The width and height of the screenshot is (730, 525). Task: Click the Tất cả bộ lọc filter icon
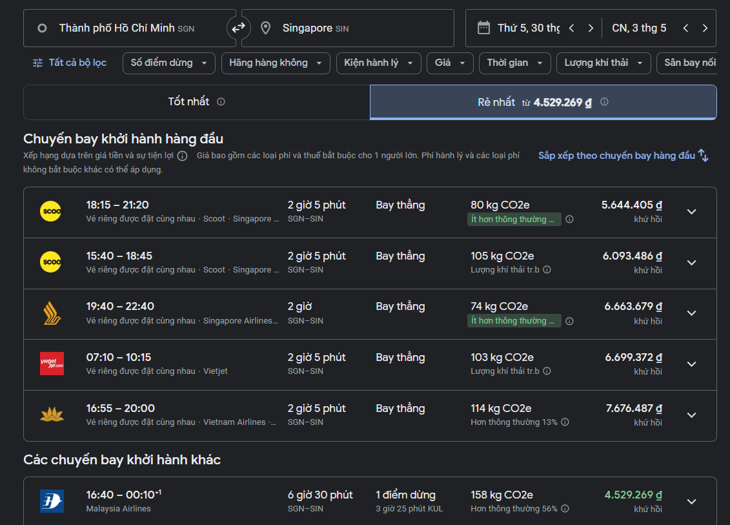pos(37,63)
